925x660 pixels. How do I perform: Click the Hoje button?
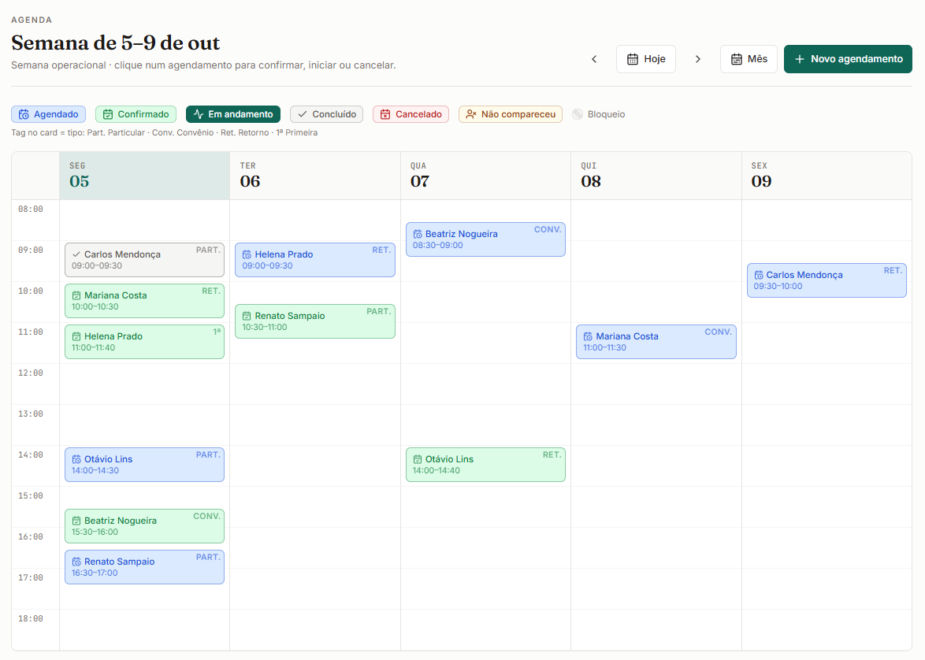(646, 59)
